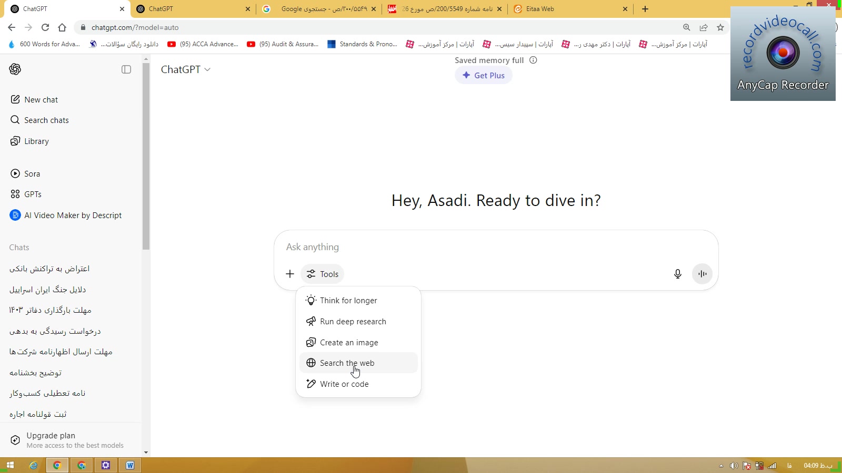Image resolution: width=842 pixels, height=473 pixels.
Task: Click the volume icon in system tray
Action: pos(734,466)
